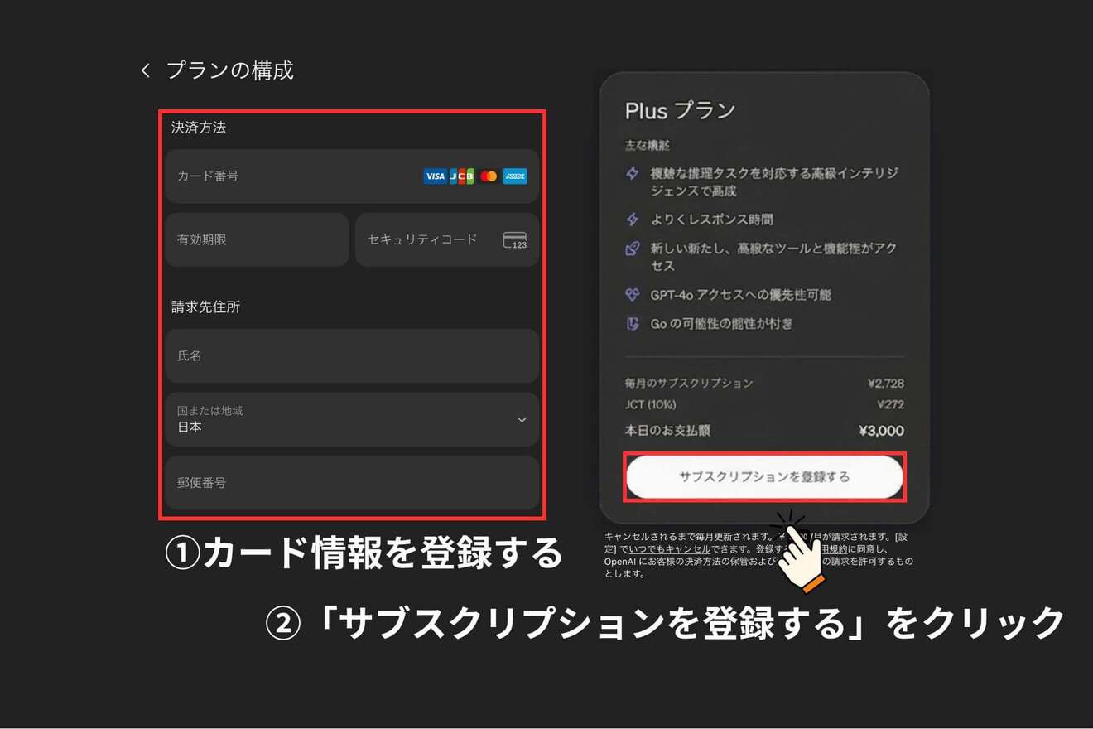Click the 請求先住所 section heading

pyautogui.click(x=205, y=307)
